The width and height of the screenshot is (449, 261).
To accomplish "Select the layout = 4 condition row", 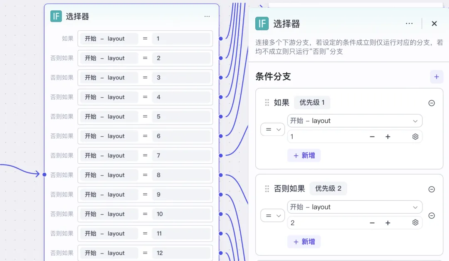I will click(x=145, y=97).
